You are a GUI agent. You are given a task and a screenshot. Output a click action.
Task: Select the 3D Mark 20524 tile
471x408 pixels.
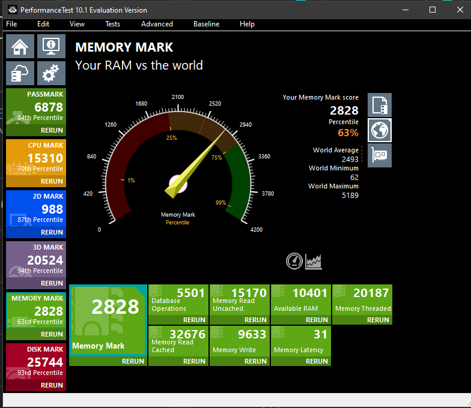[36, 259]
